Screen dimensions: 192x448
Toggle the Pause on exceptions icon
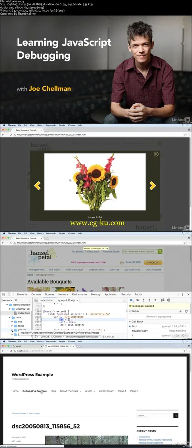pos(169,300)
